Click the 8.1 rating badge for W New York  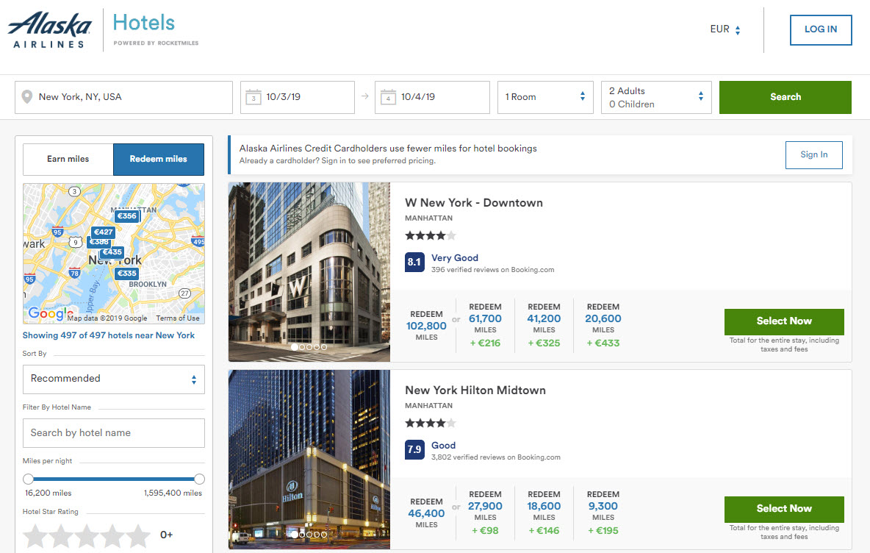(414, 262)
